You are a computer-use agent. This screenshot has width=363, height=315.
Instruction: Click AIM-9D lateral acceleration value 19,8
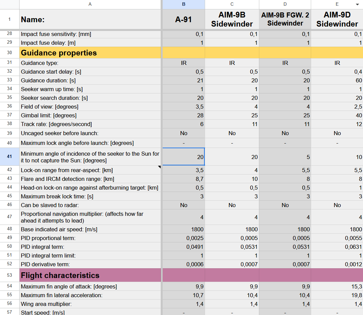(x=337, y=295)
